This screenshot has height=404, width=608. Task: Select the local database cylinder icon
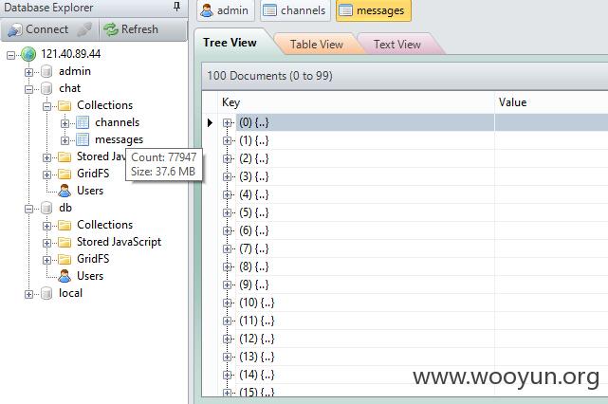click(46, 293)
